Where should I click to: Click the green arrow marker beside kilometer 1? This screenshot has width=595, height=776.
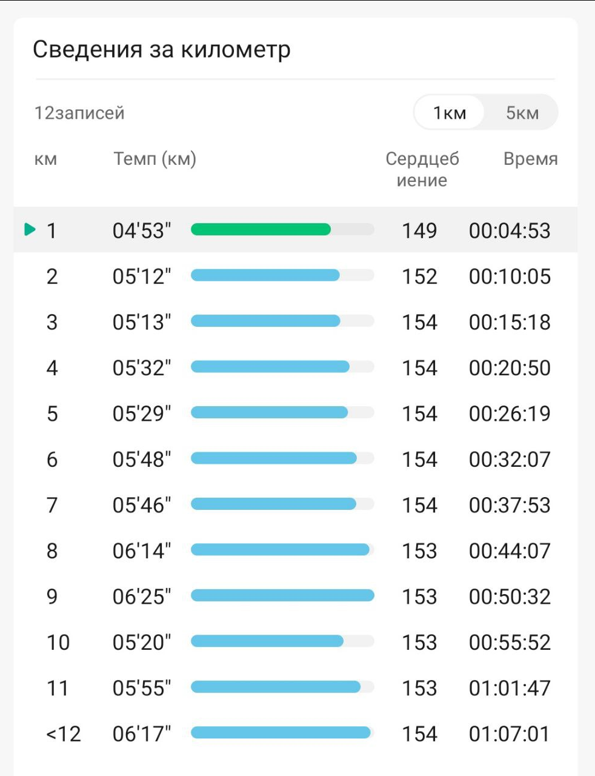click(x=30, y=230)
